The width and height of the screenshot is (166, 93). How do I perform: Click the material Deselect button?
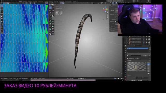pos(147,54)
